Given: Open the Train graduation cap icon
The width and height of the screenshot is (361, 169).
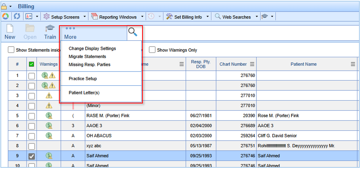Looking at the screenshot, I should pos(50,29).
